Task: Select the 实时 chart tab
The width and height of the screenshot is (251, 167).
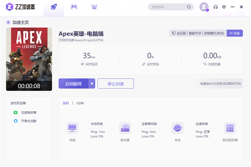Action: click(66, 103)
